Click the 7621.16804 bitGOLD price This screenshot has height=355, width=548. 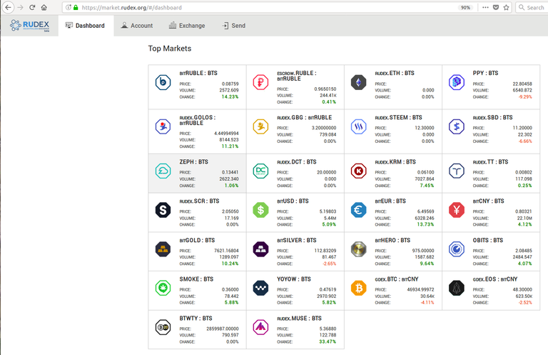pos(226,251)
